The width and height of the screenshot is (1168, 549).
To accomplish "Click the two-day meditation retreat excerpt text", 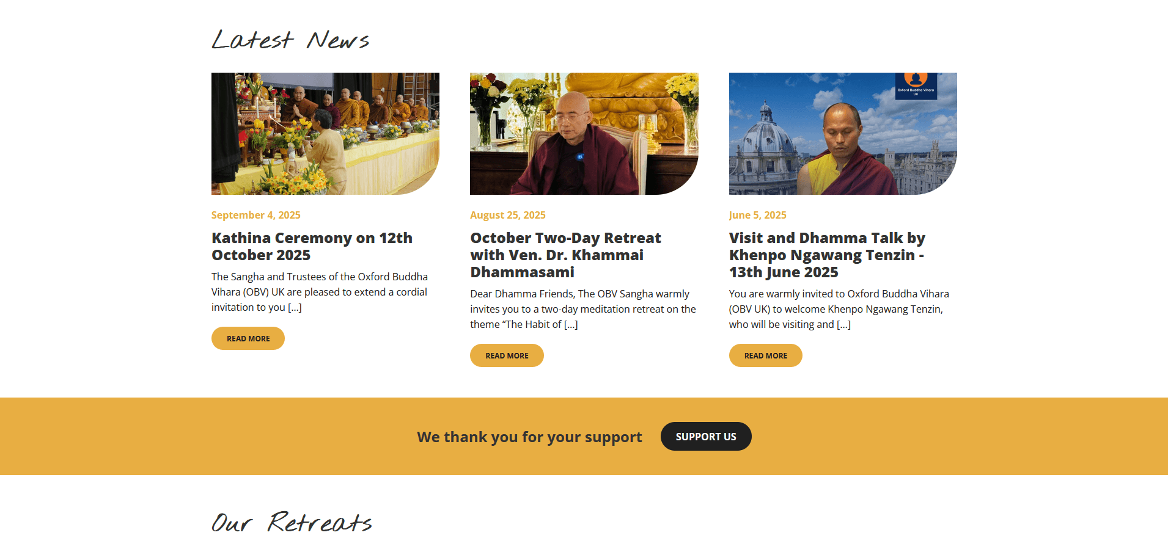I will tap(583, 309).
